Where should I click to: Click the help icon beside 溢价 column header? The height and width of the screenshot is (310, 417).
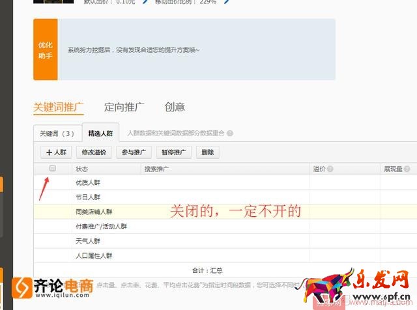tap(330, 169)
